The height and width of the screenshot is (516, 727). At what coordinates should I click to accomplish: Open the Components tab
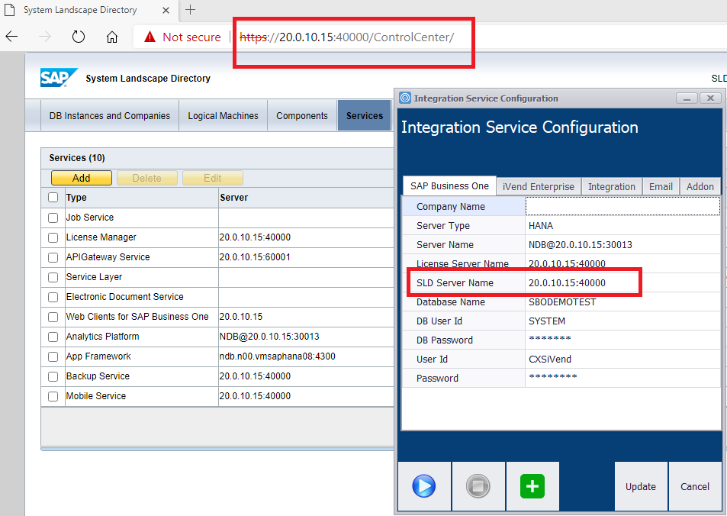pos(302,115)
